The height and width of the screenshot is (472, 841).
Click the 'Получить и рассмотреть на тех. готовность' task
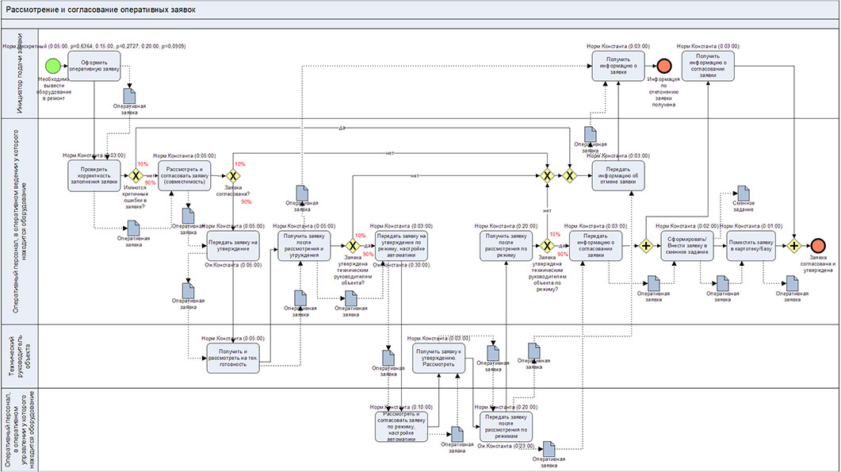(x=233, y=356)
